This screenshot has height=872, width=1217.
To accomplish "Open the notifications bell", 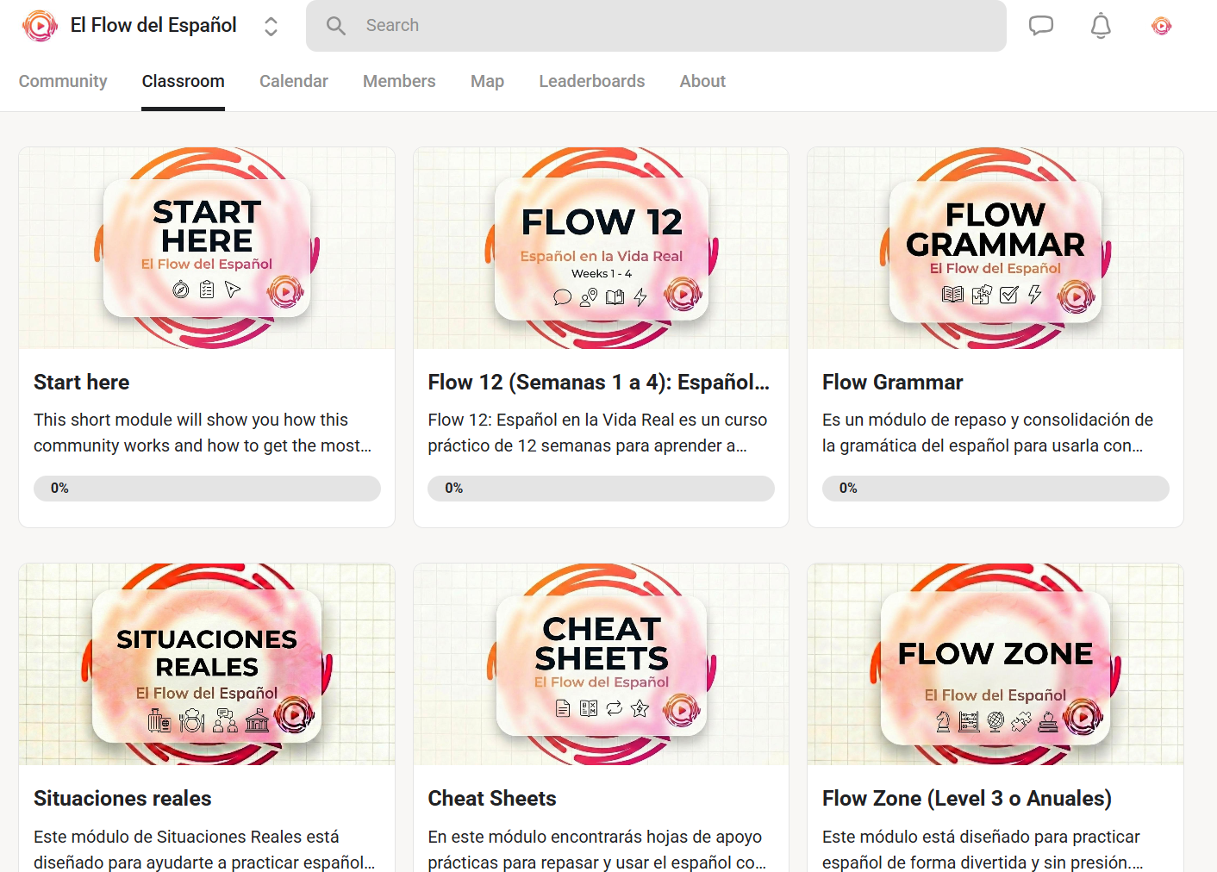I will point(1101,26).
